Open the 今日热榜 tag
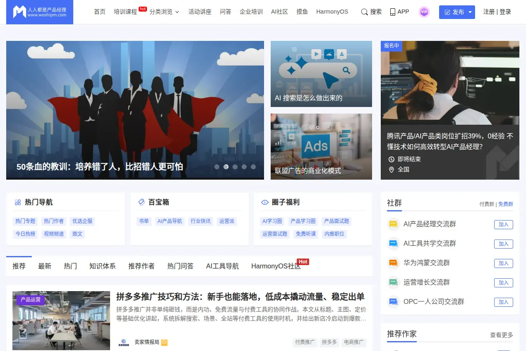The height and width of the screenshot is (351, 526). click(x=26, y=234)
